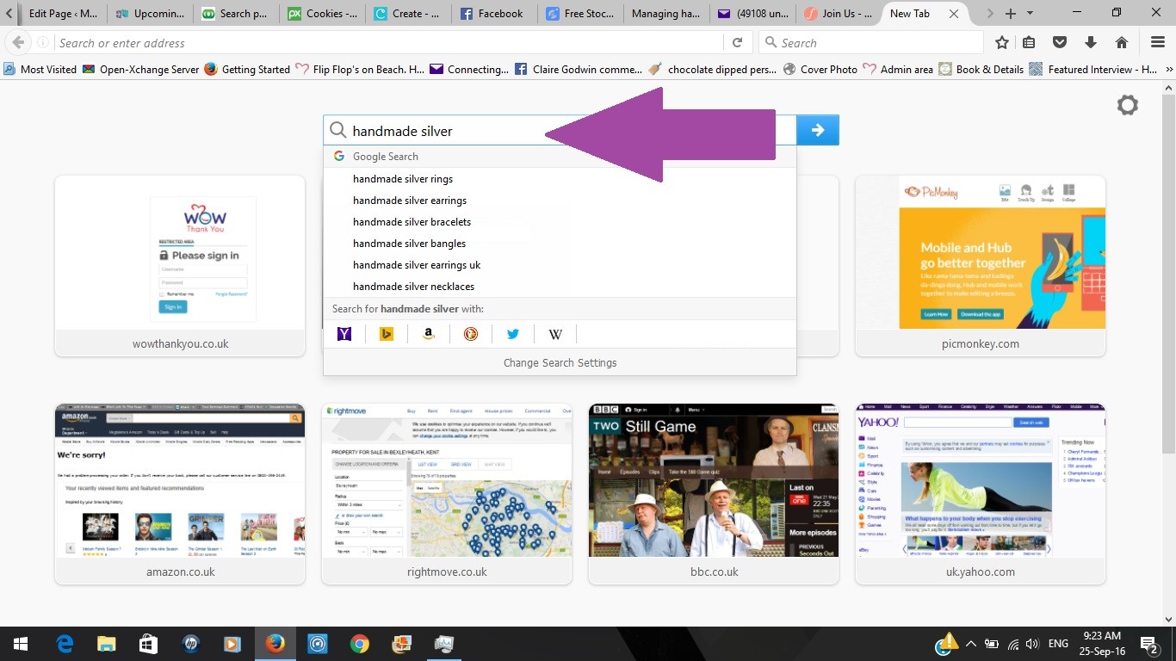Select suggestion handmade silver bracelets
The image size is (1176, 661).
(x=560, y=222)
